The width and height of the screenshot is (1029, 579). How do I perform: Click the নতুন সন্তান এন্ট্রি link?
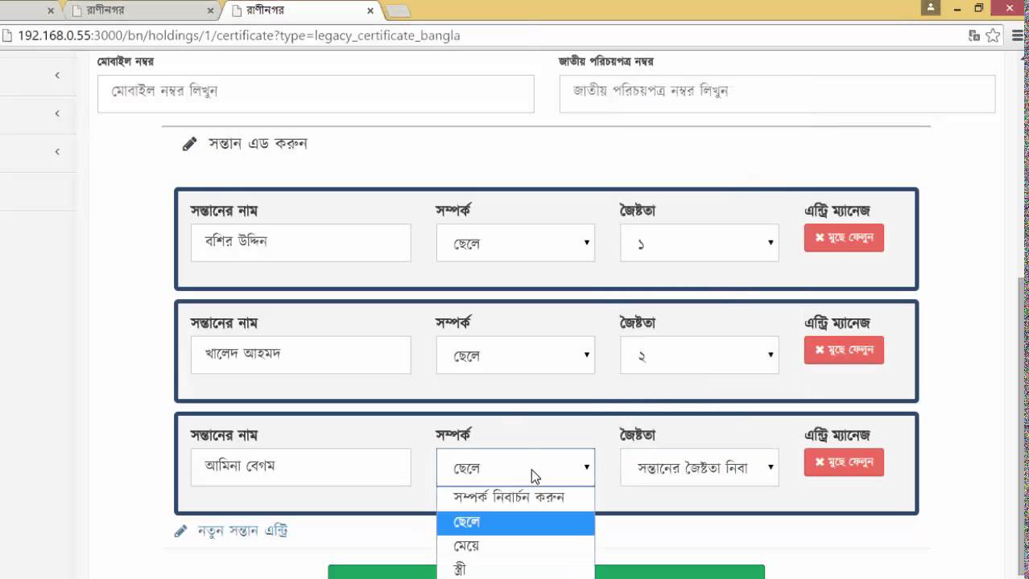(242, 532)
